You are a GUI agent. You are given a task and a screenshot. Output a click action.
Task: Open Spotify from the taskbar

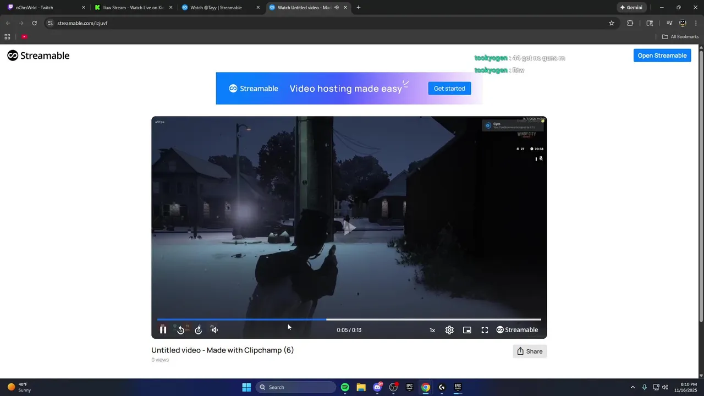point(345,387)
